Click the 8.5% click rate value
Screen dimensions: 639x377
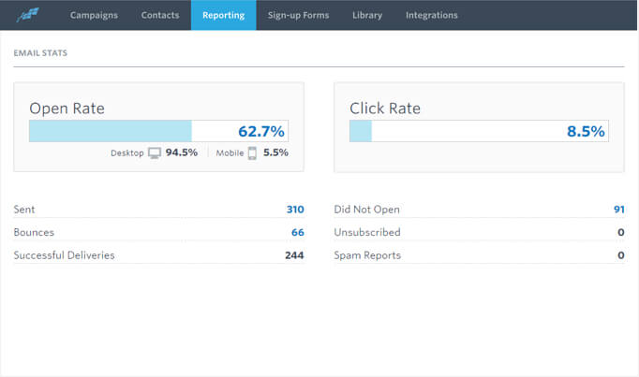(x=586, y=131)
